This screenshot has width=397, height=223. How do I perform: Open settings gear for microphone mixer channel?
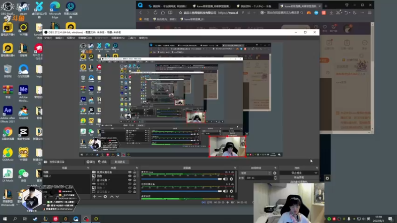pos(231,179)
